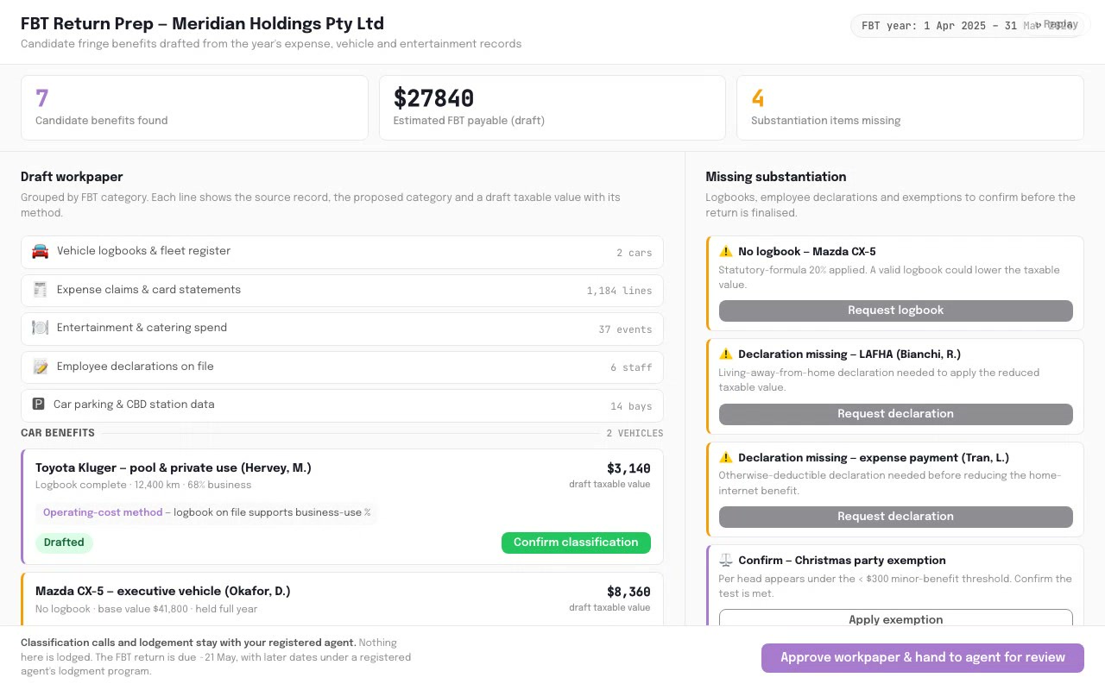Click the car icon beside Vehicle logbooks

40,251
